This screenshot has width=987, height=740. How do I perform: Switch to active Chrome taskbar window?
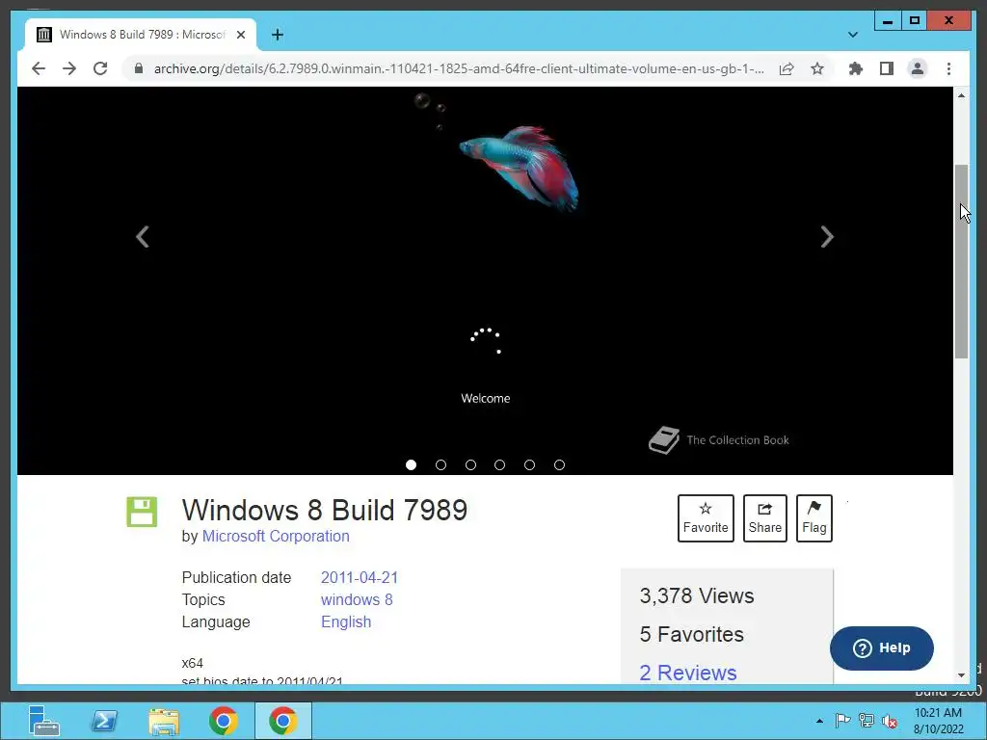tap(283, 721)
